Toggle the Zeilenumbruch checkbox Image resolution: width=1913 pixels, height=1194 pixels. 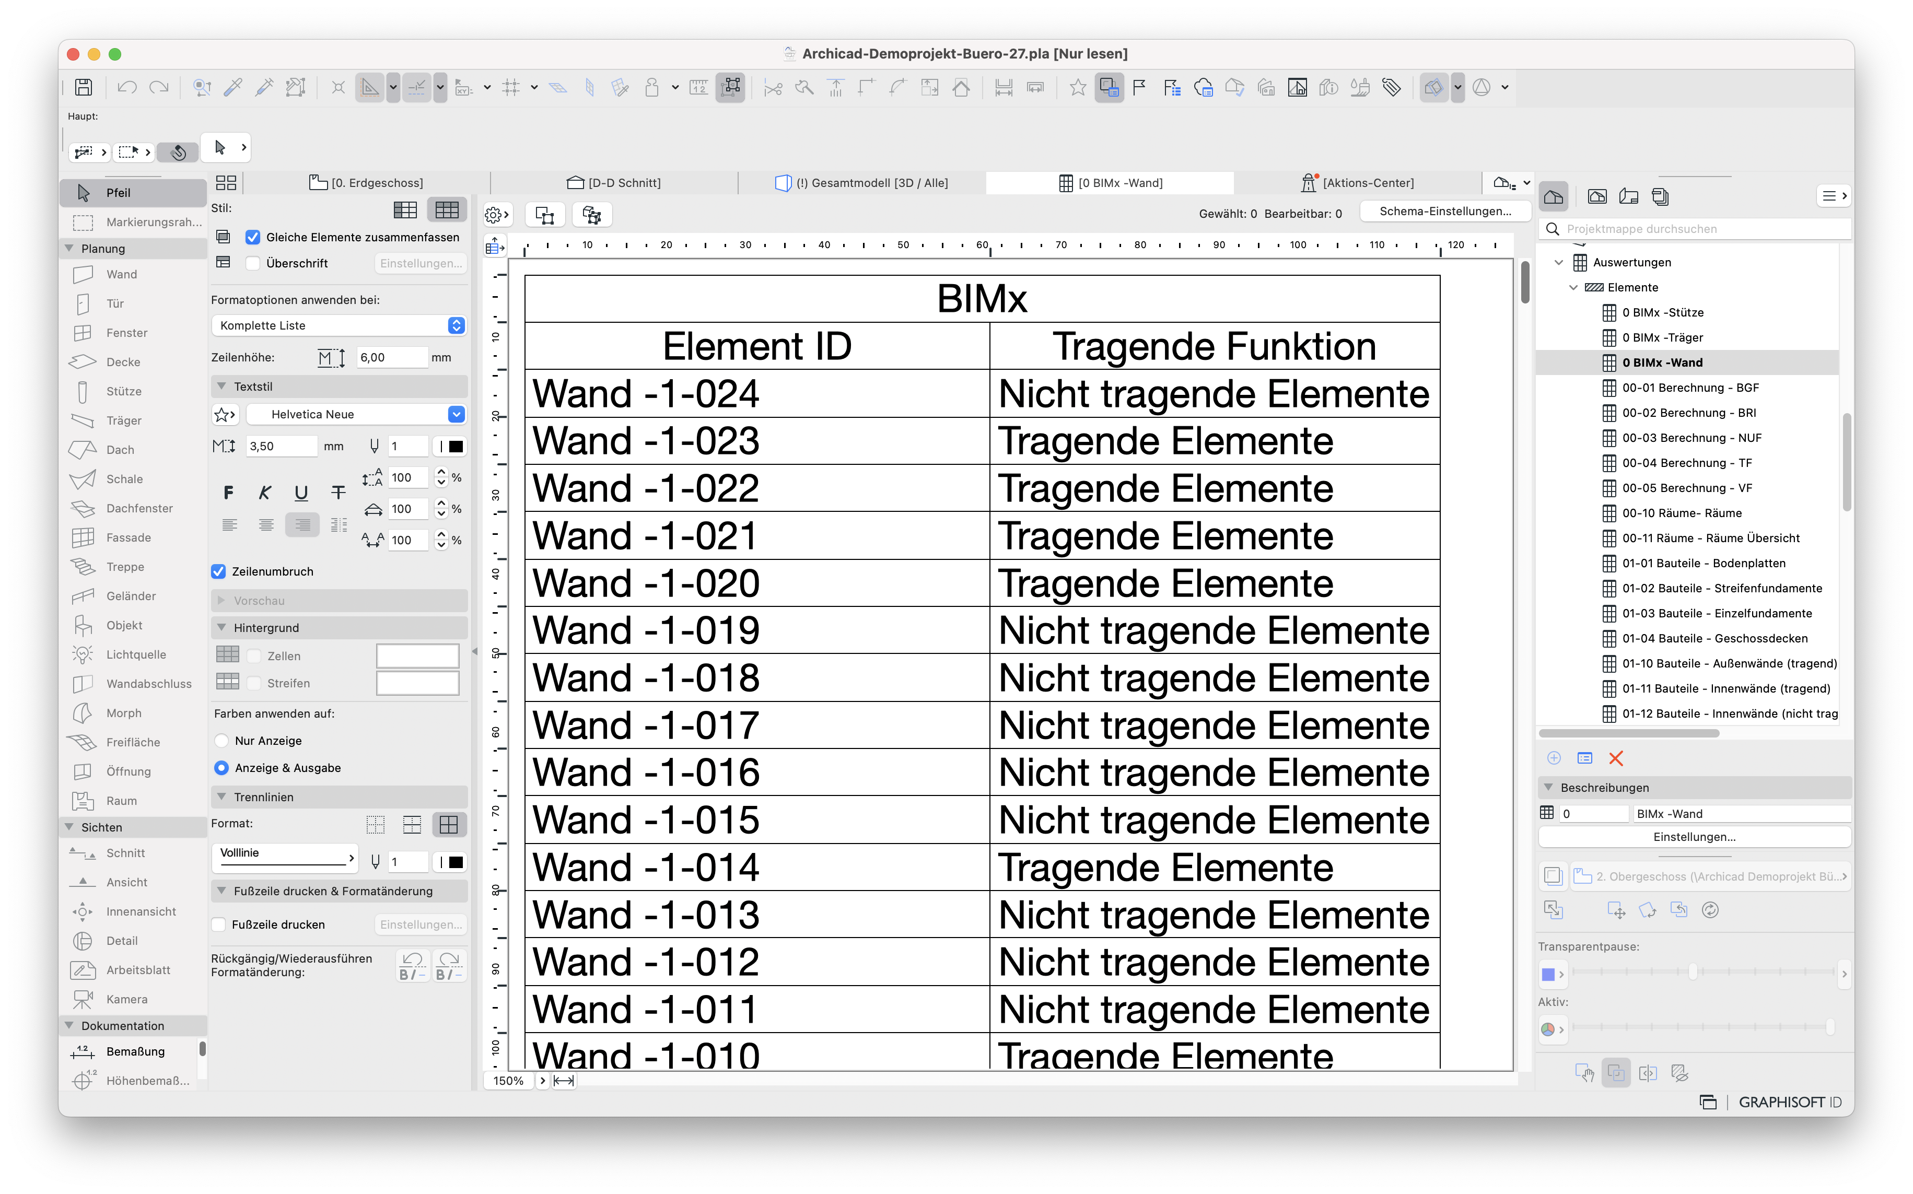[x=219, y=571]
